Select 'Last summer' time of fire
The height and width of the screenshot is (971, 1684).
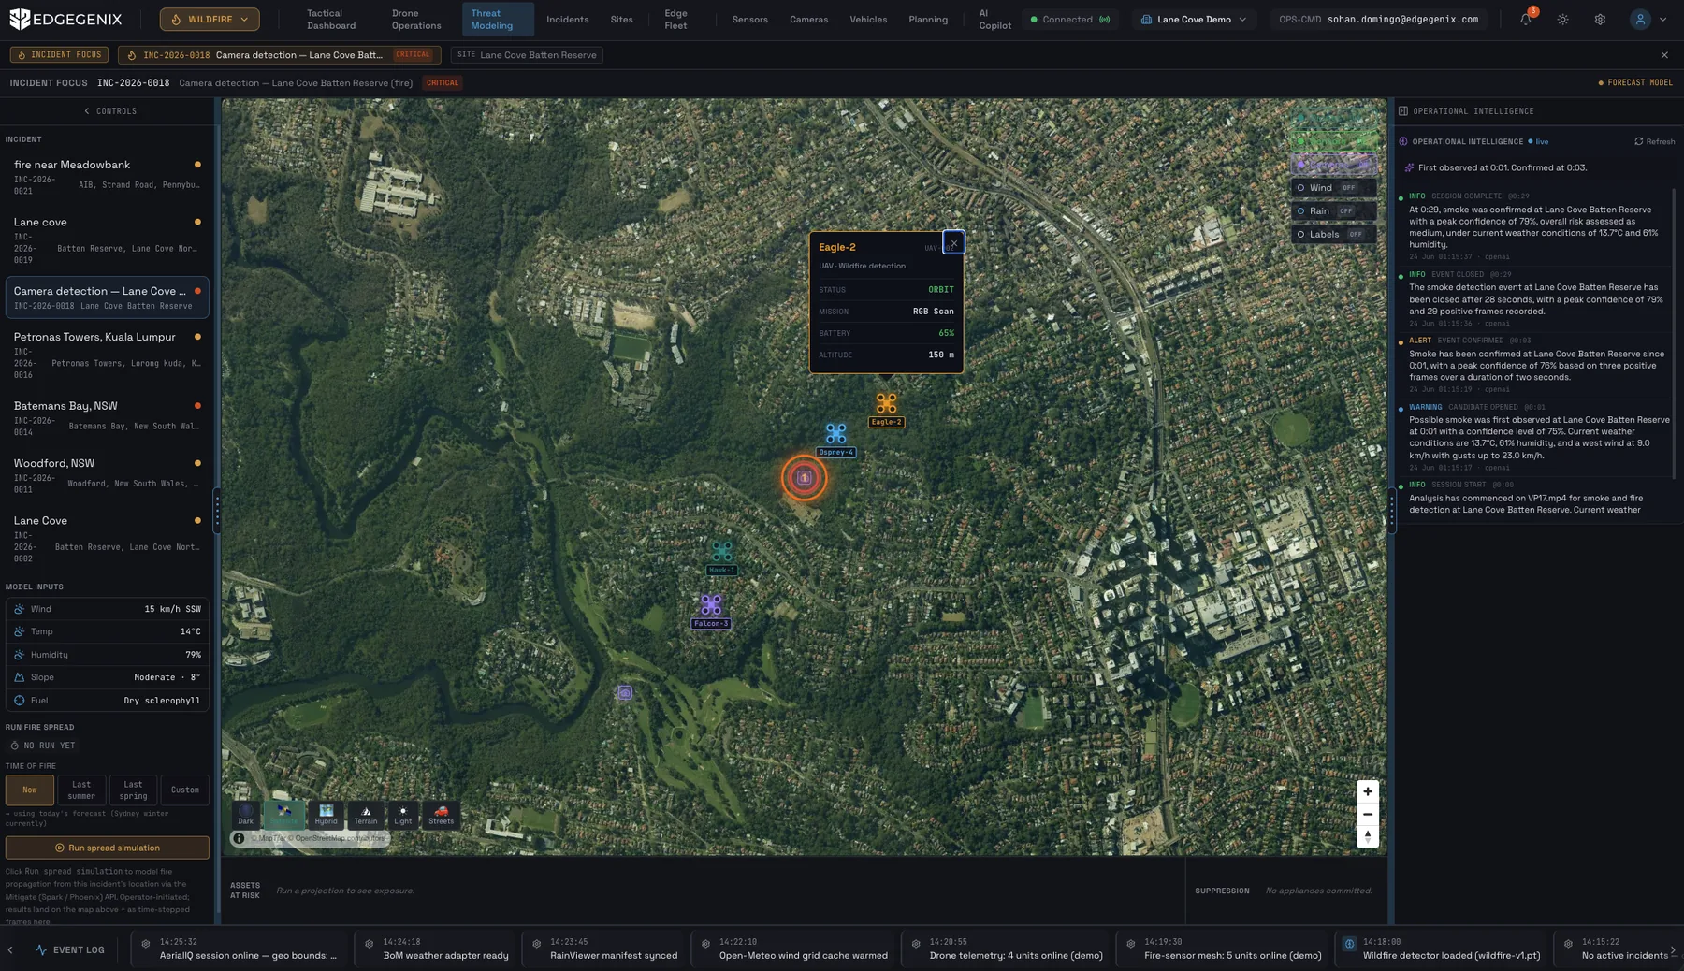[x=81, y=790]
